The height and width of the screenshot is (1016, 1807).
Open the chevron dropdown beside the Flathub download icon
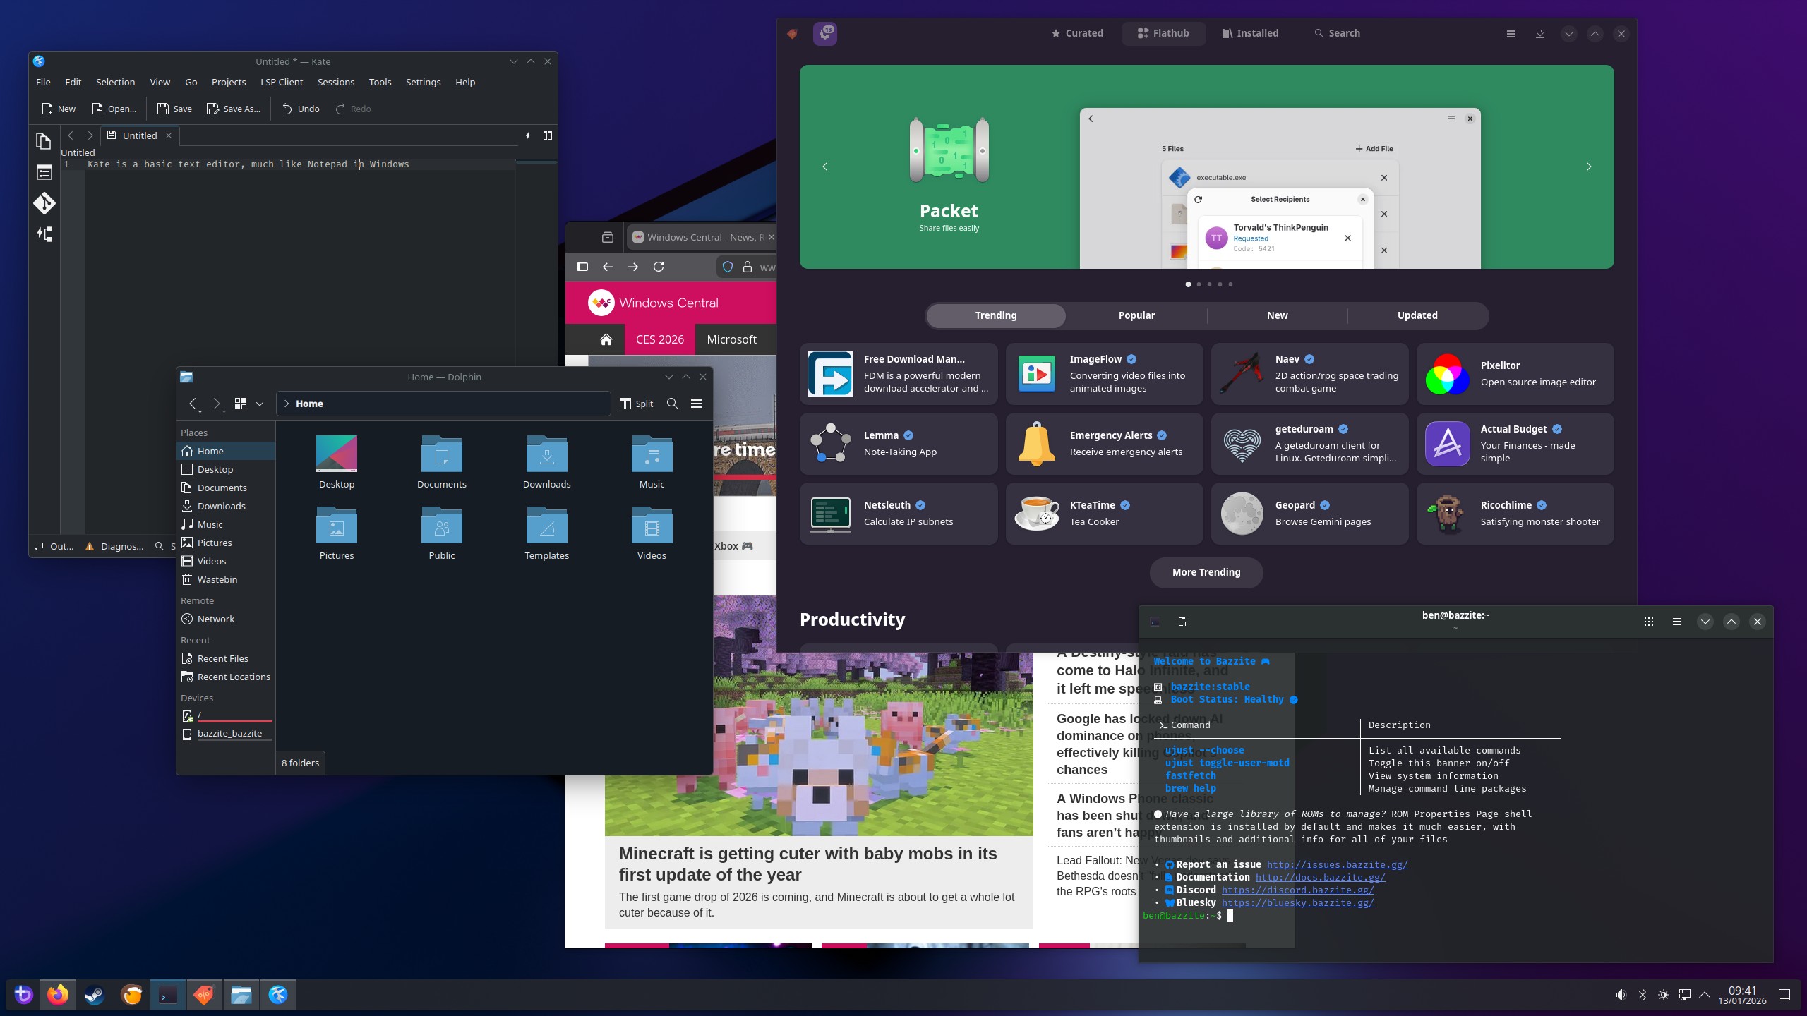tap(1568, 33)
